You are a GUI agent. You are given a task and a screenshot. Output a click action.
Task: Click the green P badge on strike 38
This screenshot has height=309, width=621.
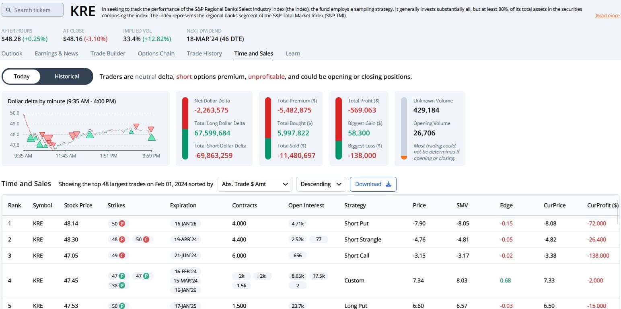coord(122,285)
